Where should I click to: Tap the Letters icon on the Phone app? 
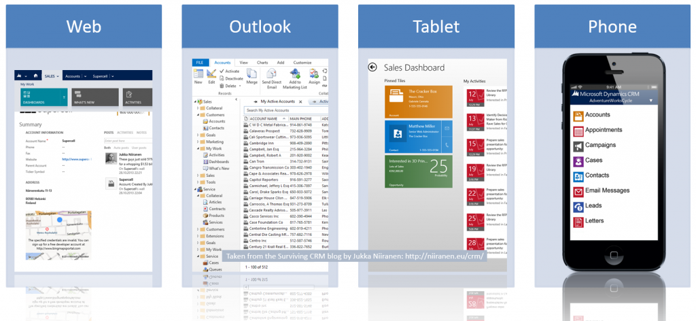(x=578, y=222)
